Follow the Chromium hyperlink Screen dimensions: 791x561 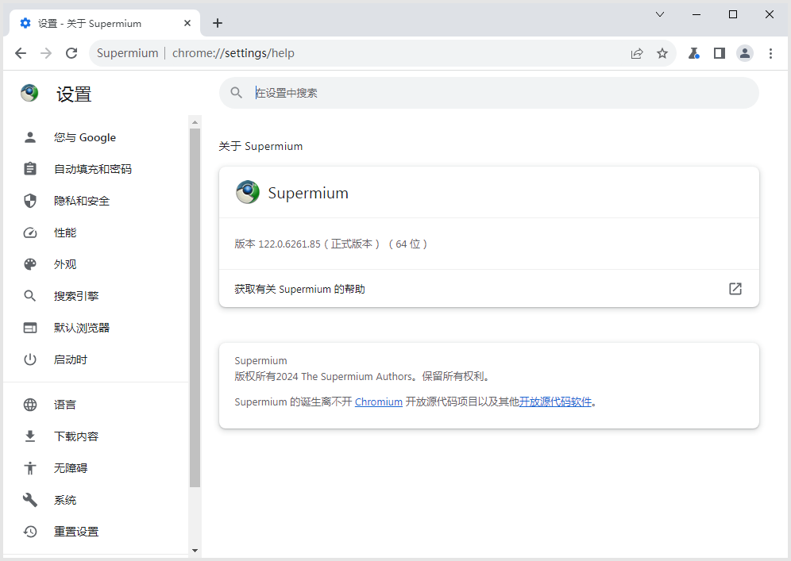[x=378, y=402]
